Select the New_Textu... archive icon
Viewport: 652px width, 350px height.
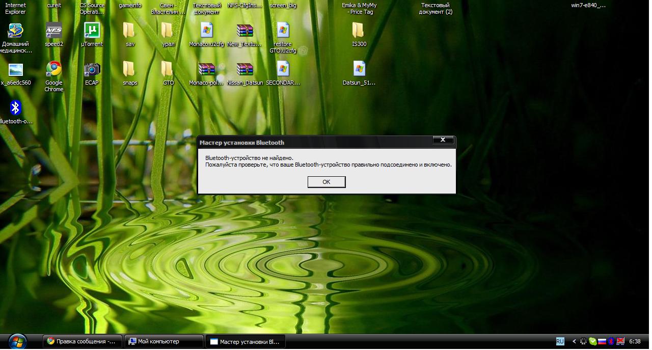click(245, 31)
